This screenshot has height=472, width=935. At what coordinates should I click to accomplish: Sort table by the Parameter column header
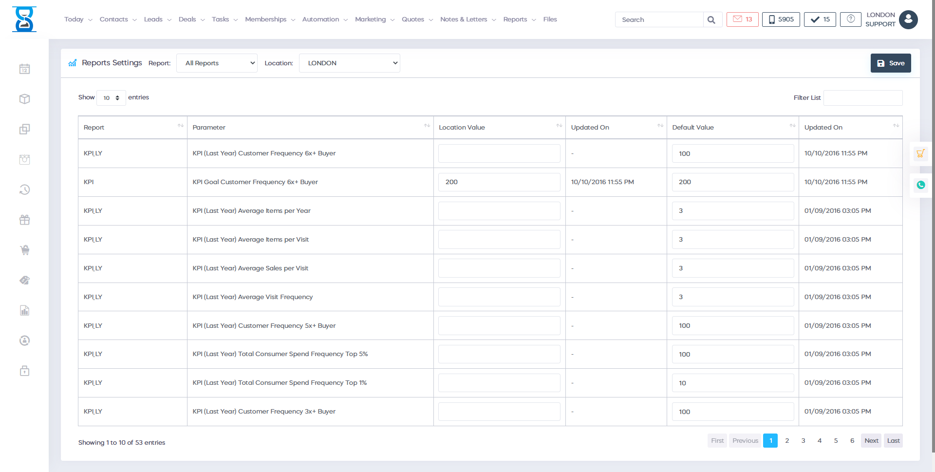point(310,128)
